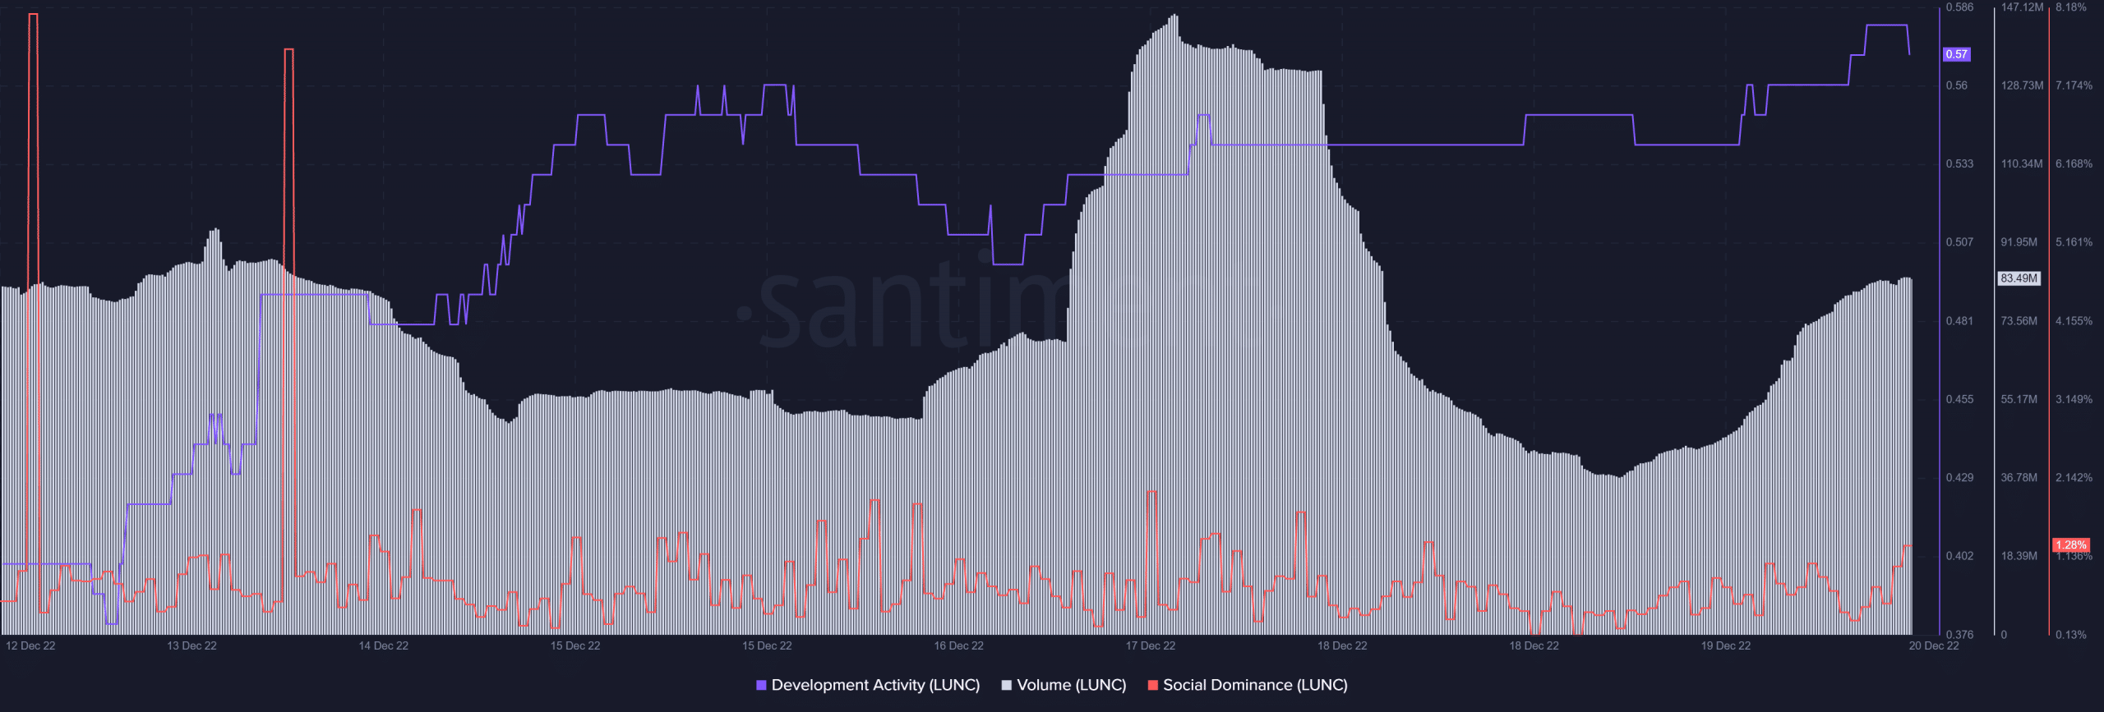
Task: Select the 14 Dec 22 date label
Action: [x=384, y=645]
